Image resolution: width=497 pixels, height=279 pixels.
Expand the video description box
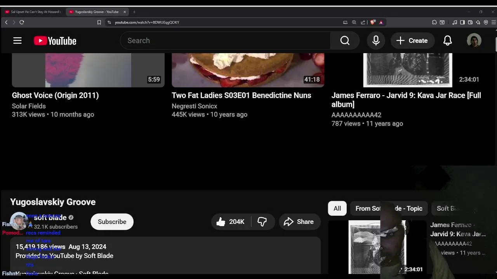165,256
